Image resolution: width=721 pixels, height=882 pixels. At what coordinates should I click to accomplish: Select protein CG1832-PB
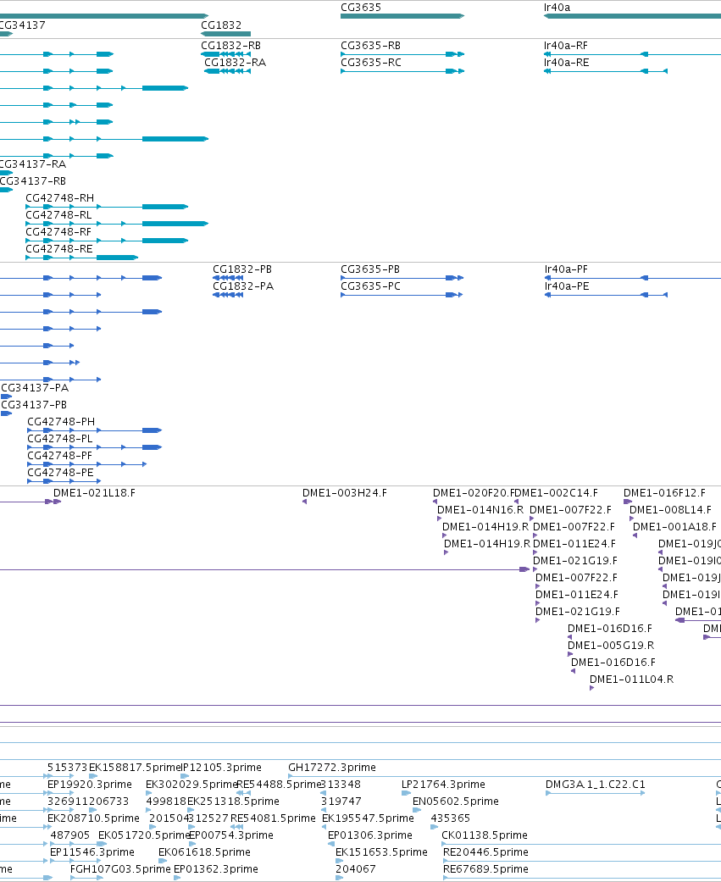click(242, 269)
